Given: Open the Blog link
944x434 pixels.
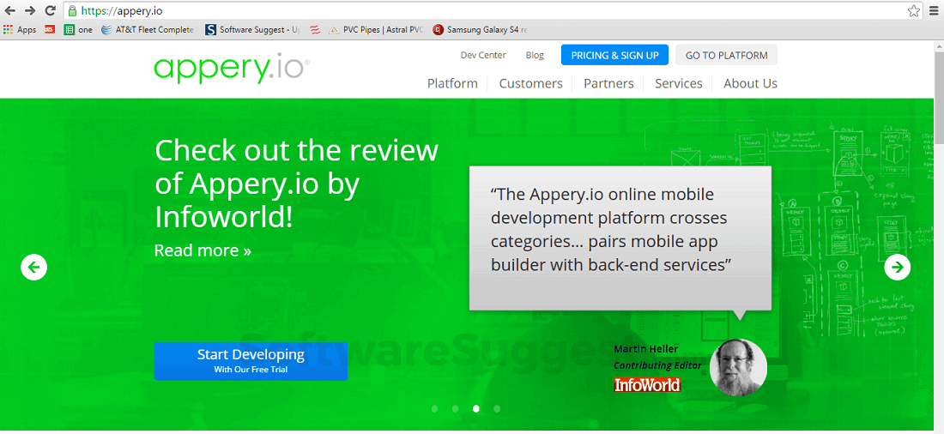Looking at the screenshot, I should click(535, 55).
